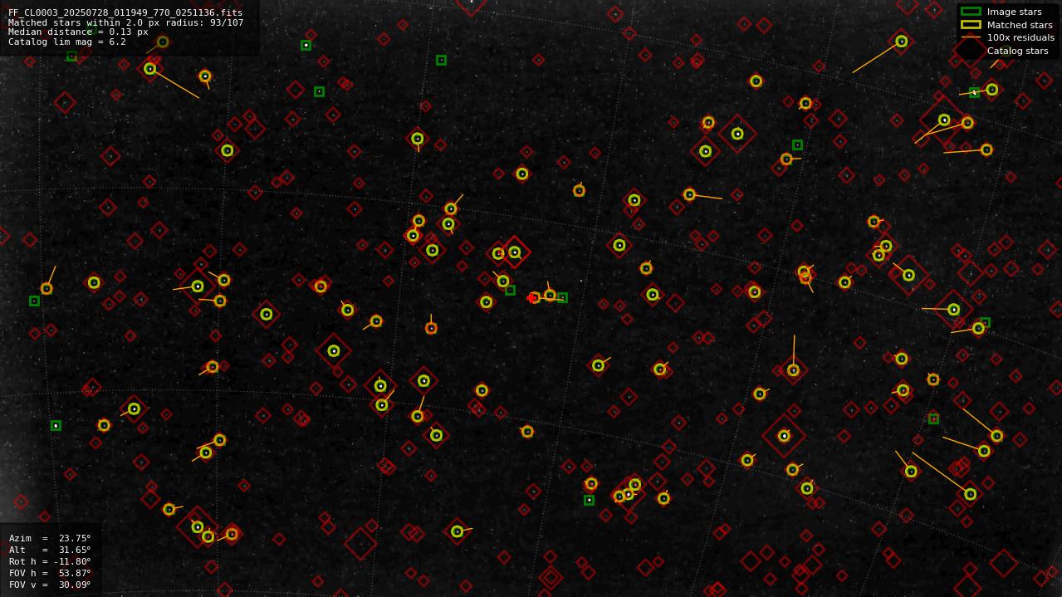Click the red center cross marker
Viewport: 1062px width, 597px height.
(x=531, y=298)
